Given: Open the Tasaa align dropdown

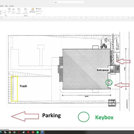Looking at the screenshot, I should tap(39, 9).
